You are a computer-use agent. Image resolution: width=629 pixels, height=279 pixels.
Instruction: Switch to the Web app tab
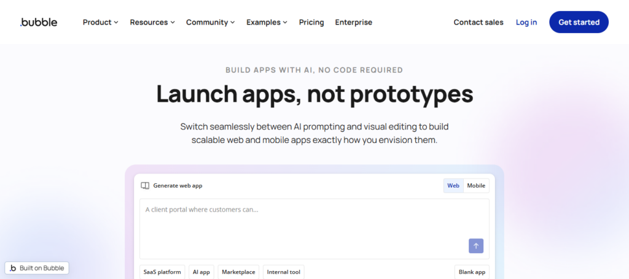(x=453, y=186)
